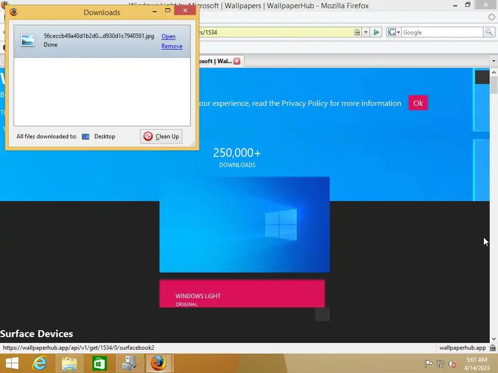The width and height of the screenshot is (498, 373).
Task: Close the Downloads window
Action: click(185, 11)
